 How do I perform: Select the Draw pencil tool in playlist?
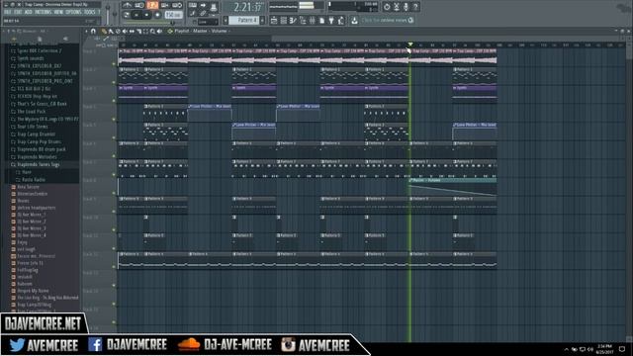tap(104, 31)
